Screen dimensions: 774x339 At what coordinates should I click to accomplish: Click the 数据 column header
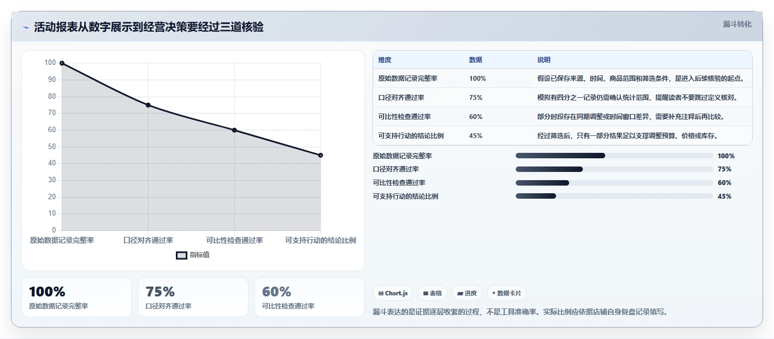[476, 60]
